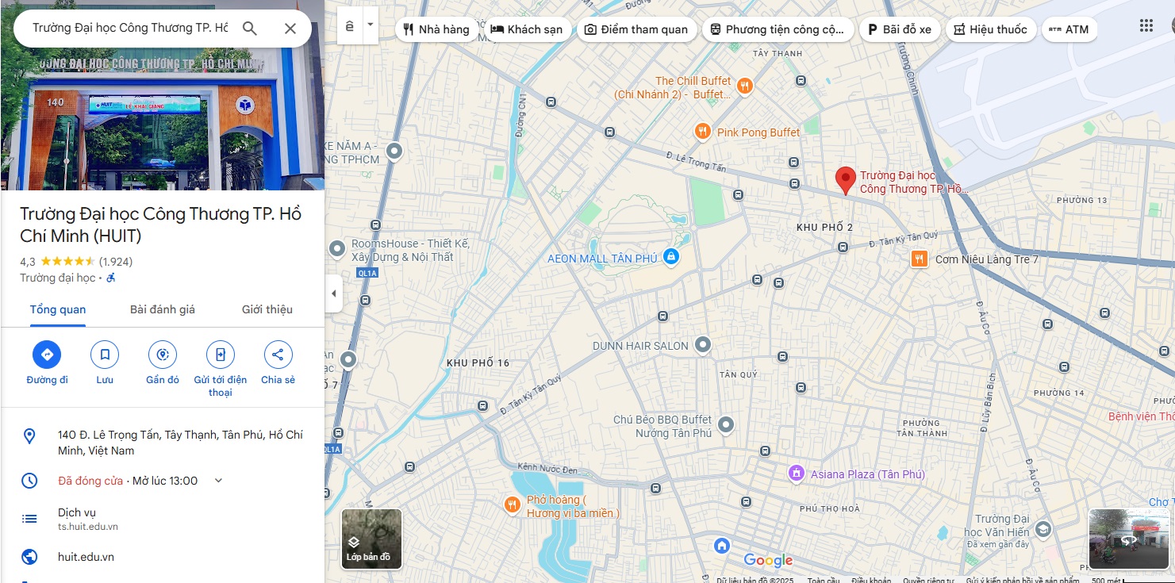Click the AEON MALL TÂN PHÚ marker

click(671, 257)
